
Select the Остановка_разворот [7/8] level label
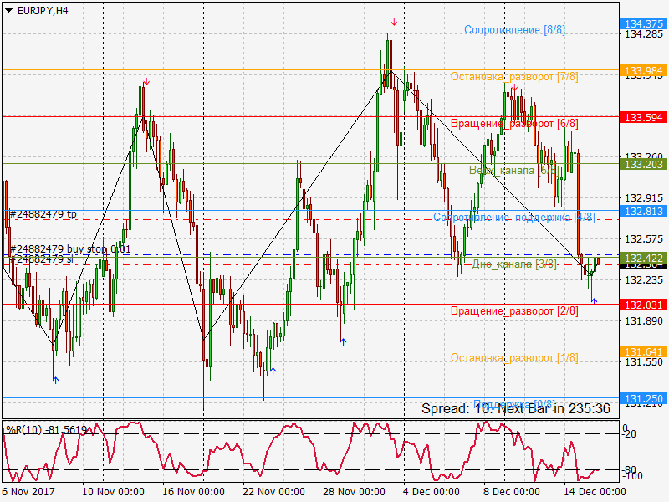point(514,77)
